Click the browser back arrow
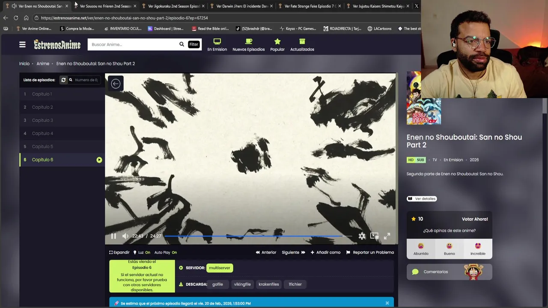Image resolution: width=548 pixels, height=308 pixels. (6, 18)
